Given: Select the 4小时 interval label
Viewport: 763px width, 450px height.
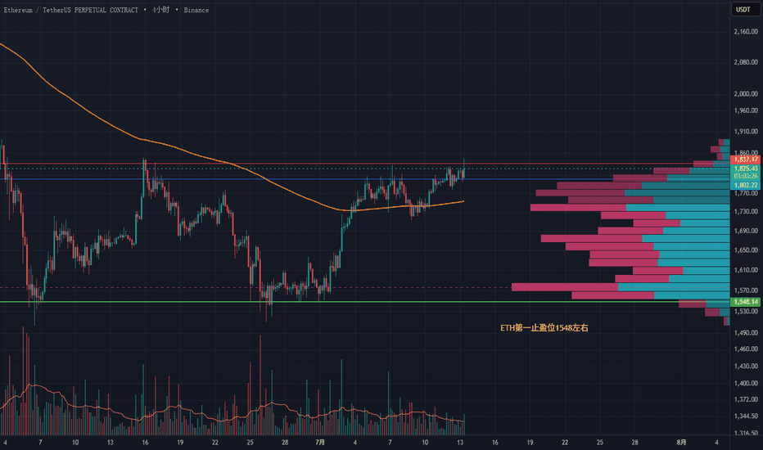Looking at the screenshot, I should pos(160,10).
